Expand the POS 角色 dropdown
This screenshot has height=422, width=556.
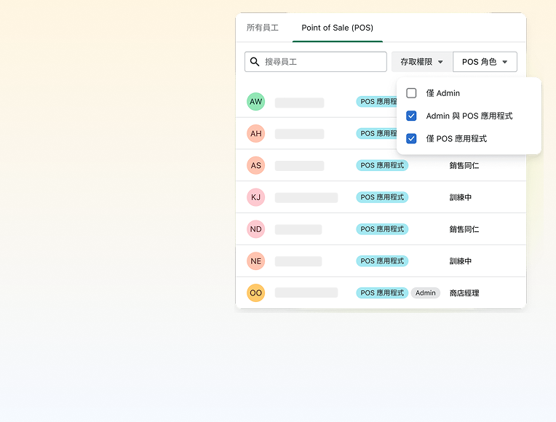484,62
